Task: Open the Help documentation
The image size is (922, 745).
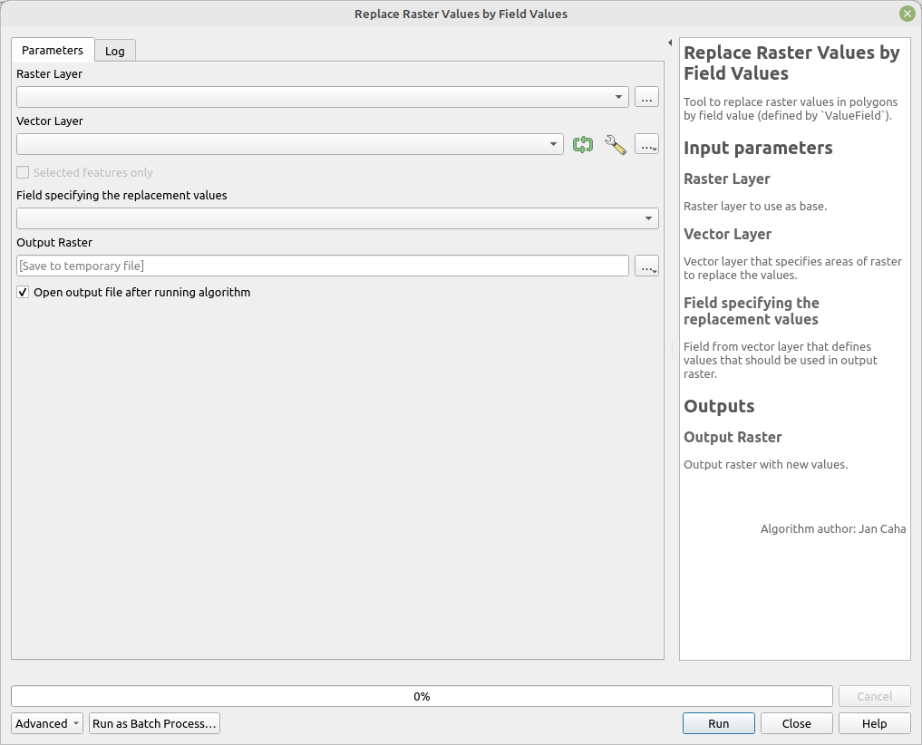Action: (874, 723)
